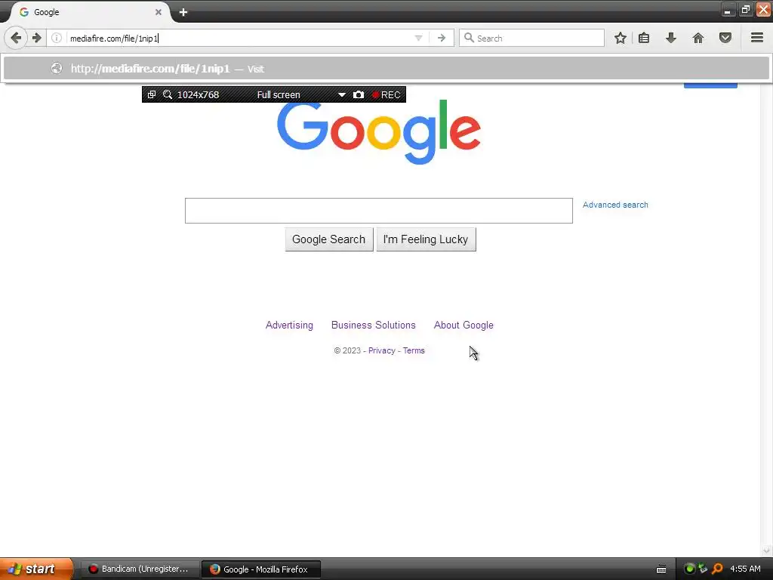Image resolution: width=773 pixels, height=580 pixels.
Task: Click the 4:55 AM system clock
Action: [x=745, y=569]
